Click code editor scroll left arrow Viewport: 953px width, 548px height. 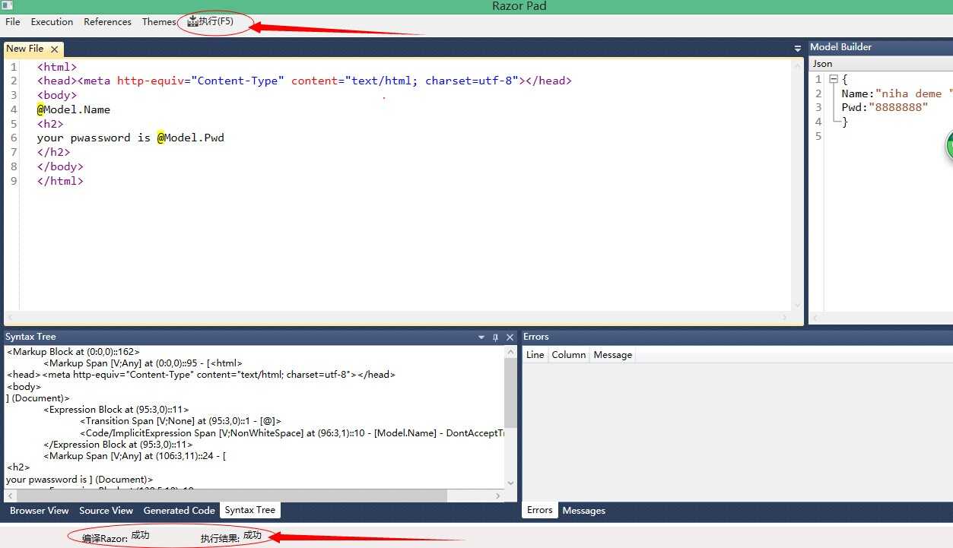[x=10, y=318]
